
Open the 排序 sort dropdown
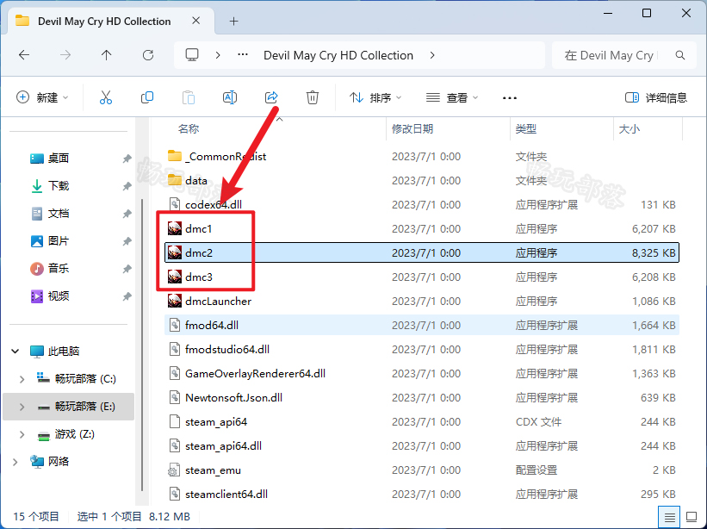(x=375, y=97)
